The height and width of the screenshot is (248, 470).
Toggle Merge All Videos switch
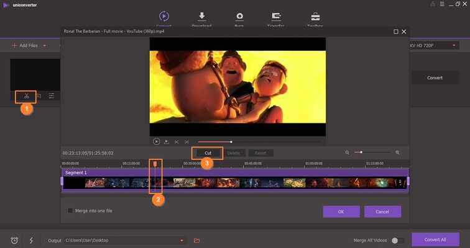tap(398, 241)
